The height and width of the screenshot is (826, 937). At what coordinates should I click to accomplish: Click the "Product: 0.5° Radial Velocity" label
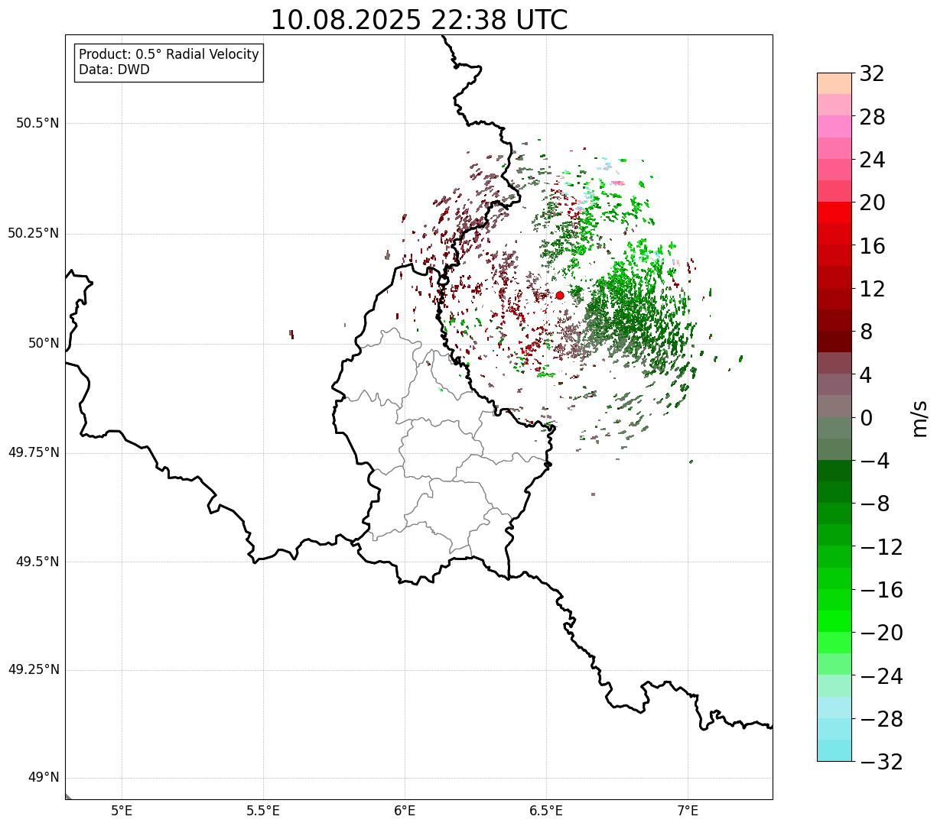(x=169, y=55)
